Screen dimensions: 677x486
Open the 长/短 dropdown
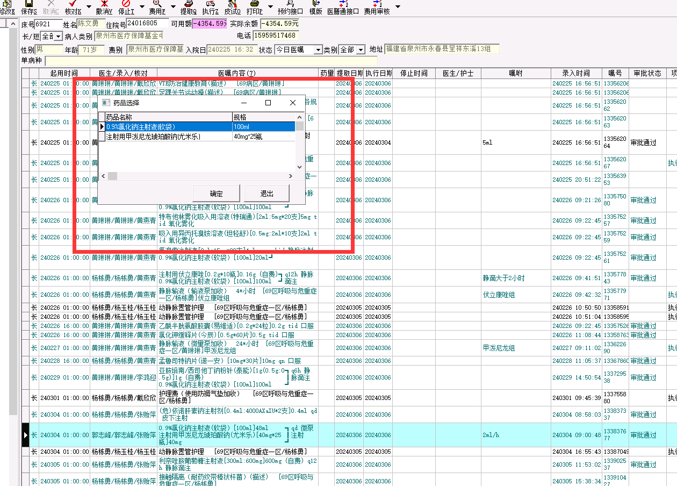59,37
